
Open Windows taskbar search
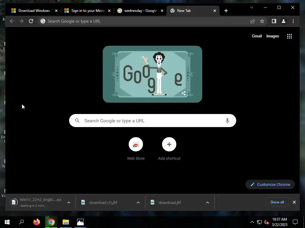21,222
